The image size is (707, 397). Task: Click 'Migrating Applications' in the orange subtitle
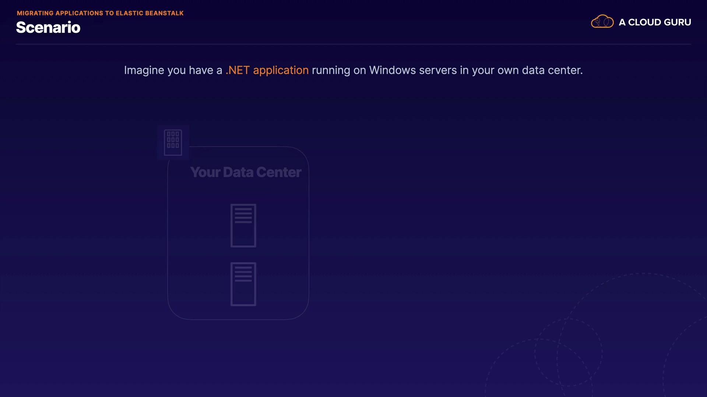pos(60,13)
